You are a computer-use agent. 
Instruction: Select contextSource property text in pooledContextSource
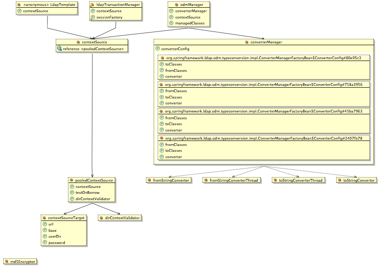pyautogui.click(x=88, y=187)
